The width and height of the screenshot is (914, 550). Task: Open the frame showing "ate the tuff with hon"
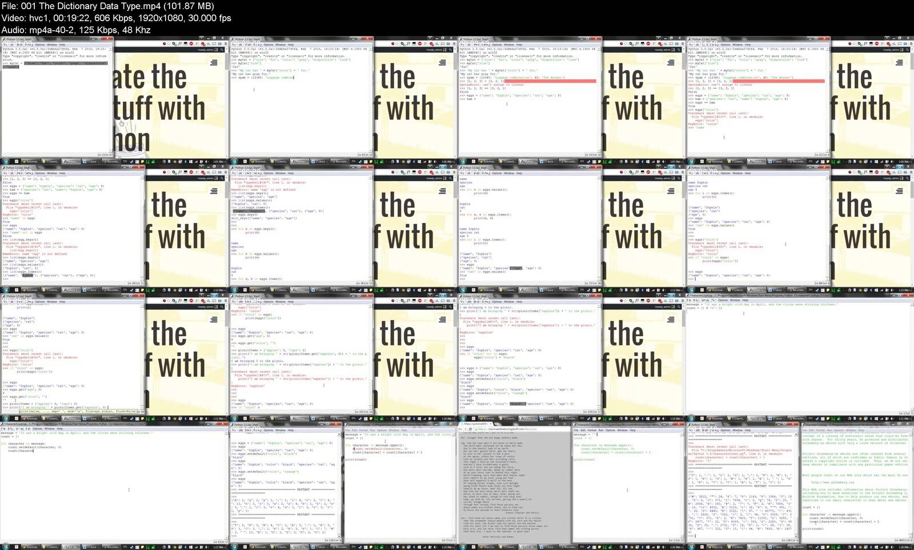pos(114,101)
